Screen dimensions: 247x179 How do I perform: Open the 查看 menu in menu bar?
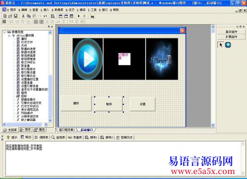[34, 10]
